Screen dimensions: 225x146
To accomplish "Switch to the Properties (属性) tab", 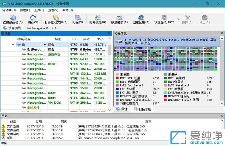I will tap(122, 109).
